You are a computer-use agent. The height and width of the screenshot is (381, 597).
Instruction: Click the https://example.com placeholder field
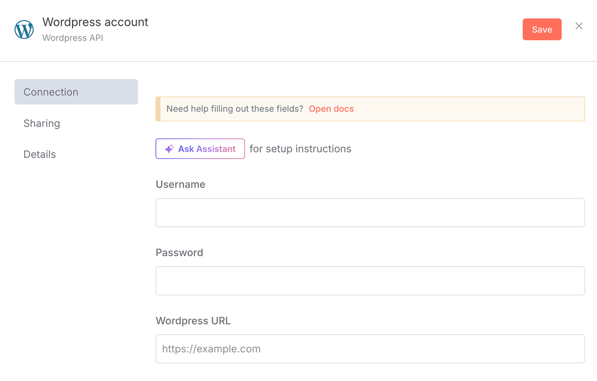[x=370, y=348]
